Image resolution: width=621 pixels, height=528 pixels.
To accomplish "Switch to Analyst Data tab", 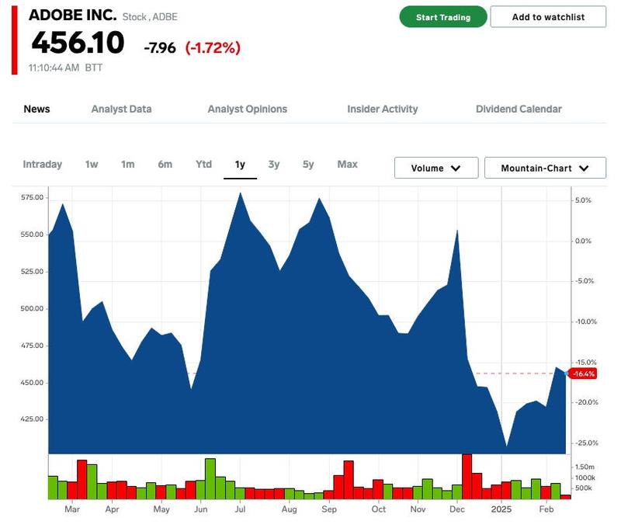I will point(122,109).
